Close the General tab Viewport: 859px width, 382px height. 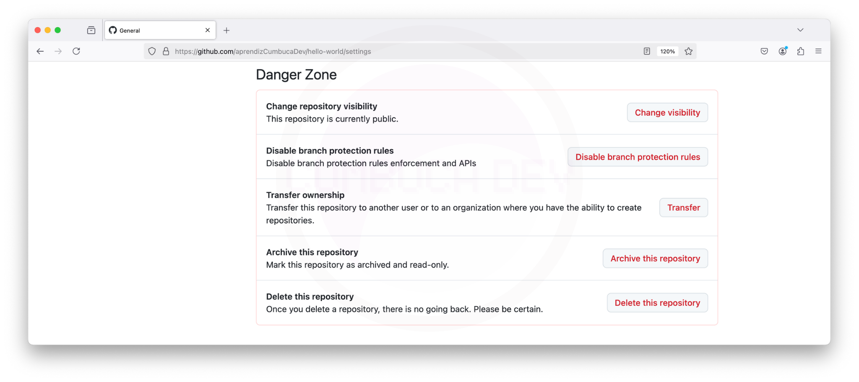(208, 30)
